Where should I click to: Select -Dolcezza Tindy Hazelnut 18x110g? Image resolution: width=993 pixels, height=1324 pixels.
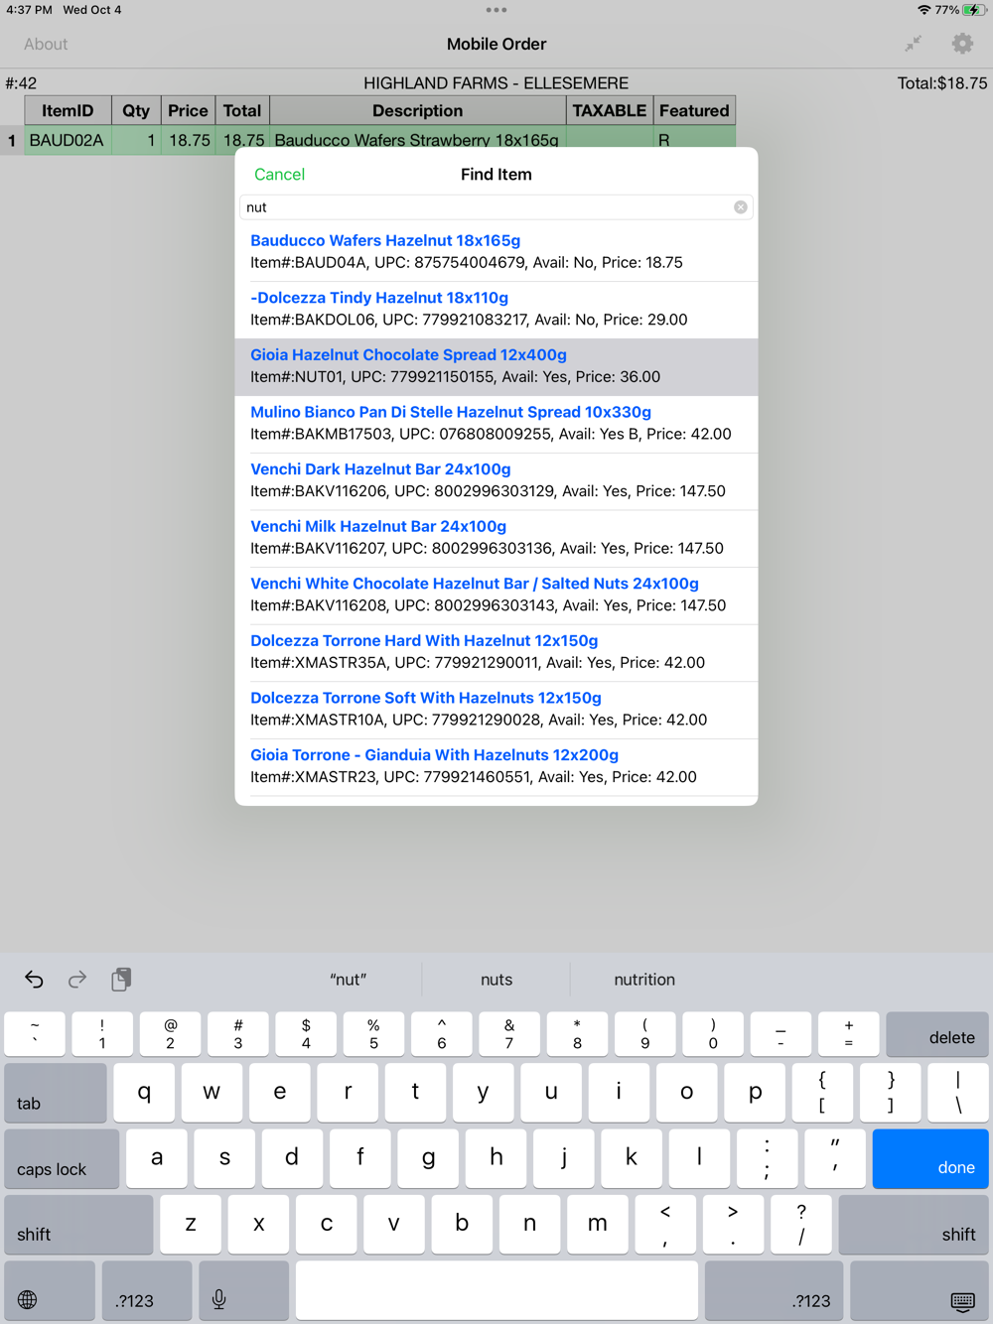496,310
